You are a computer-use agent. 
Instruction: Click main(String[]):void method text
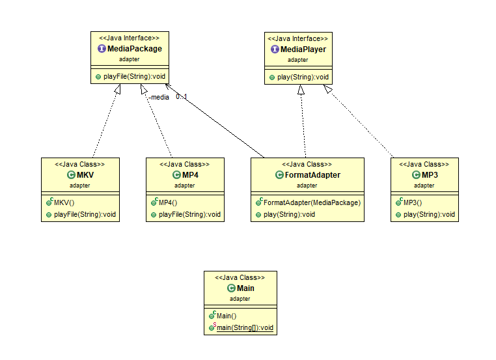[245, 327]
